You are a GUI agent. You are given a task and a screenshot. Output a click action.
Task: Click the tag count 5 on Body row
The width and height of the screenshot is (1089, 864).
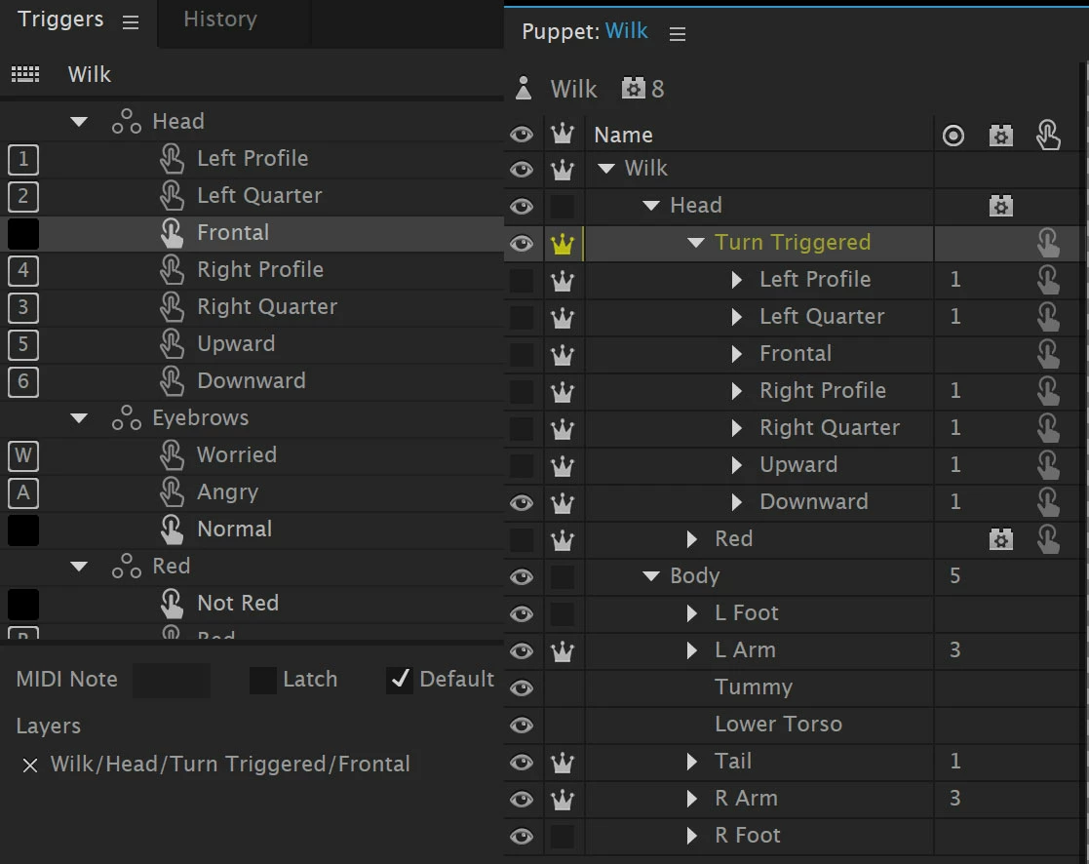coord(955,575)
